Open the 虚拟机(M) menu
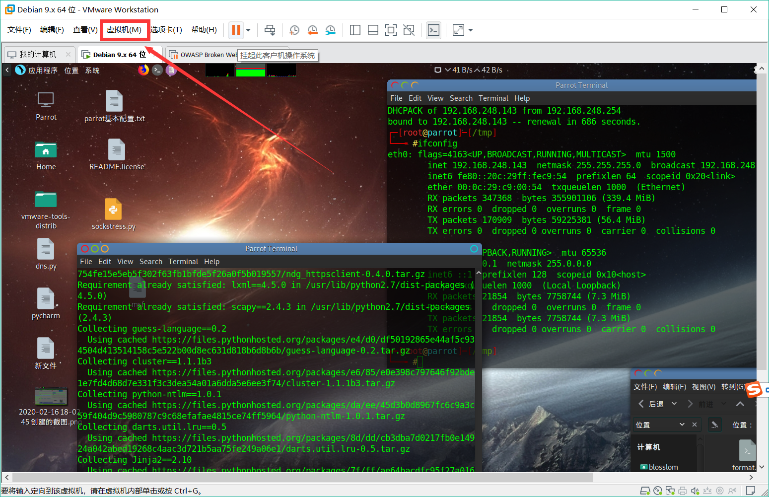Image resolution: width=769 pixels, height=497 pixels. pyautogui.click(x=124, y=30)
